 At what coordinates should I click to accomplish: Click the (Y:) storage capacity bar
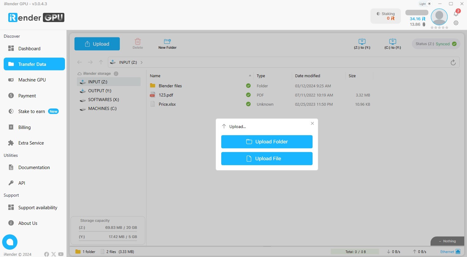pos(108,240)
